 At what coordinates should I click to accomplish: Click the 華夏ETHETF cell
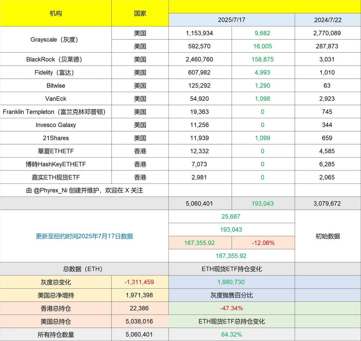pyautogui.click(x=56, y=151)
